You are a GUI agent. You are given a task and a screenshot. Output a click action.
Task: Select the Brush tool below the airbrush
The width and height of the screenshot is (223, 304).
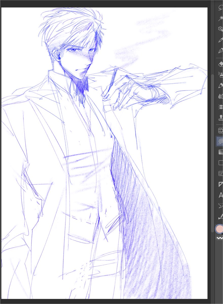[x=220, y=86]
